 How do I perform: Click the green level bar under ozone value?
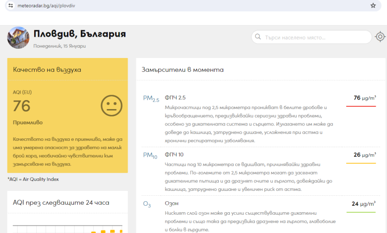click(x=361, y=212)
